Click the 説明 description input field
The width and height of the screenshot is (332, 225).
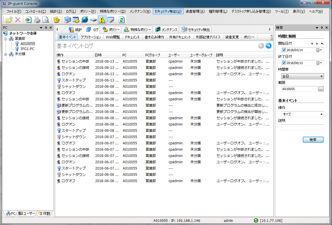click(302, 127)
